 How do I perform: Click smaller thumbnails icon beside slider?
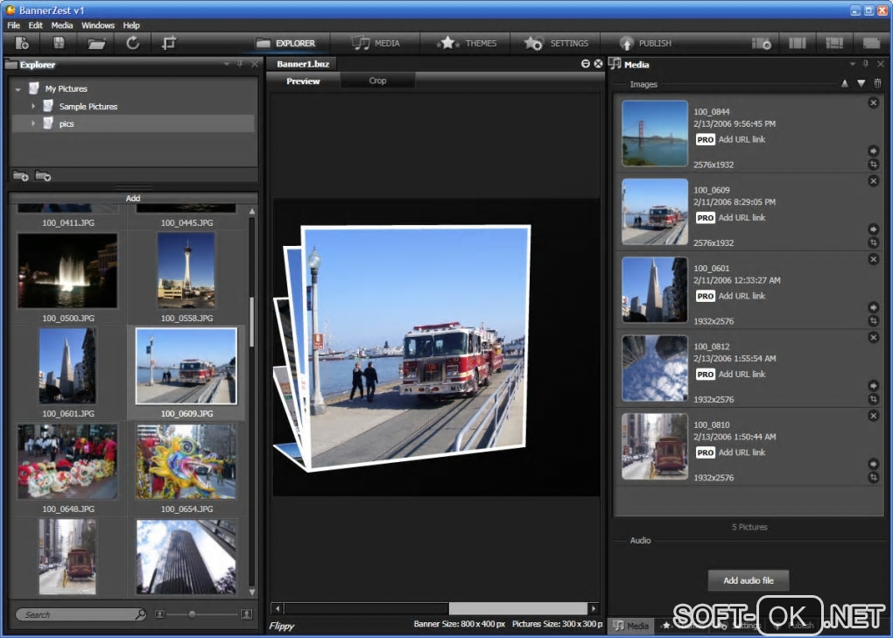click(160, 614)
